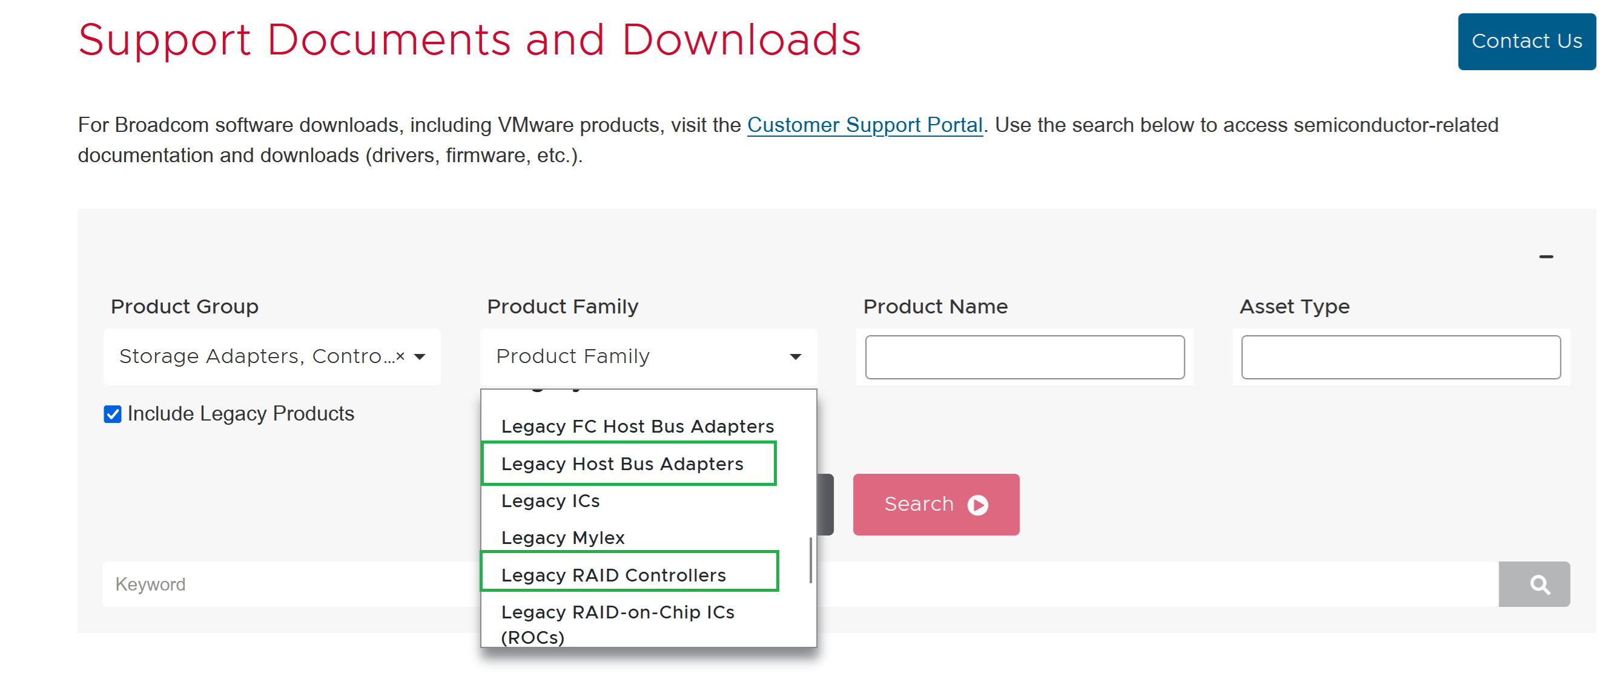
Task: Open the Product Group dropdown arrow
Action: tap(420, 356)
